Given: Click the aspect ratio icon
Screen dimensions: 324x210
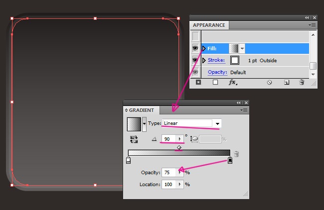Looking at the screenshot, I should [x=194, y=139].
